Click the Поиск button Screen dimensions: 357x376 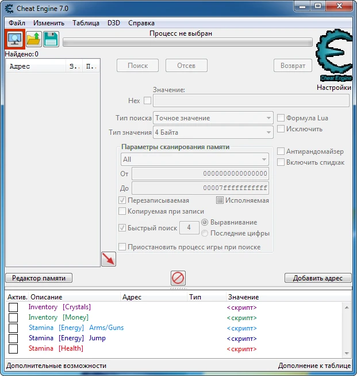point(137,66)
